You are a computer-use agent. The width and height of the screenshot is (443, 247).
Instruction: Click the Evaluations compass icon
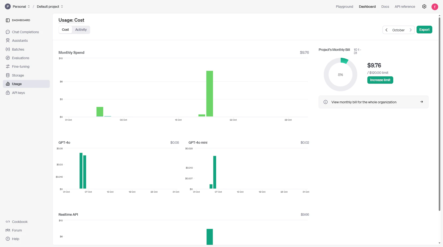pyautogui.click(x=8, y=58)
